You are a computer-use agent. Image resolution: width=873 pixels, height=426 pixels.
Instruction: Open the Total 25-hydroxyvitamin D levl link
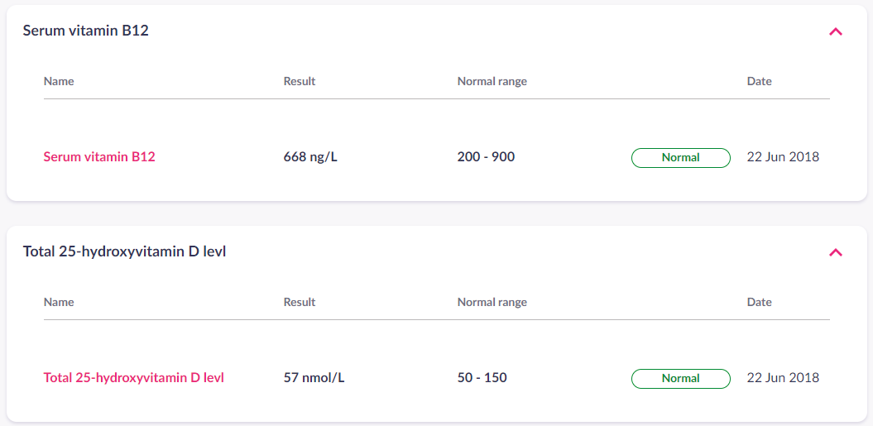pyautogui.click(x=133, y=378)
